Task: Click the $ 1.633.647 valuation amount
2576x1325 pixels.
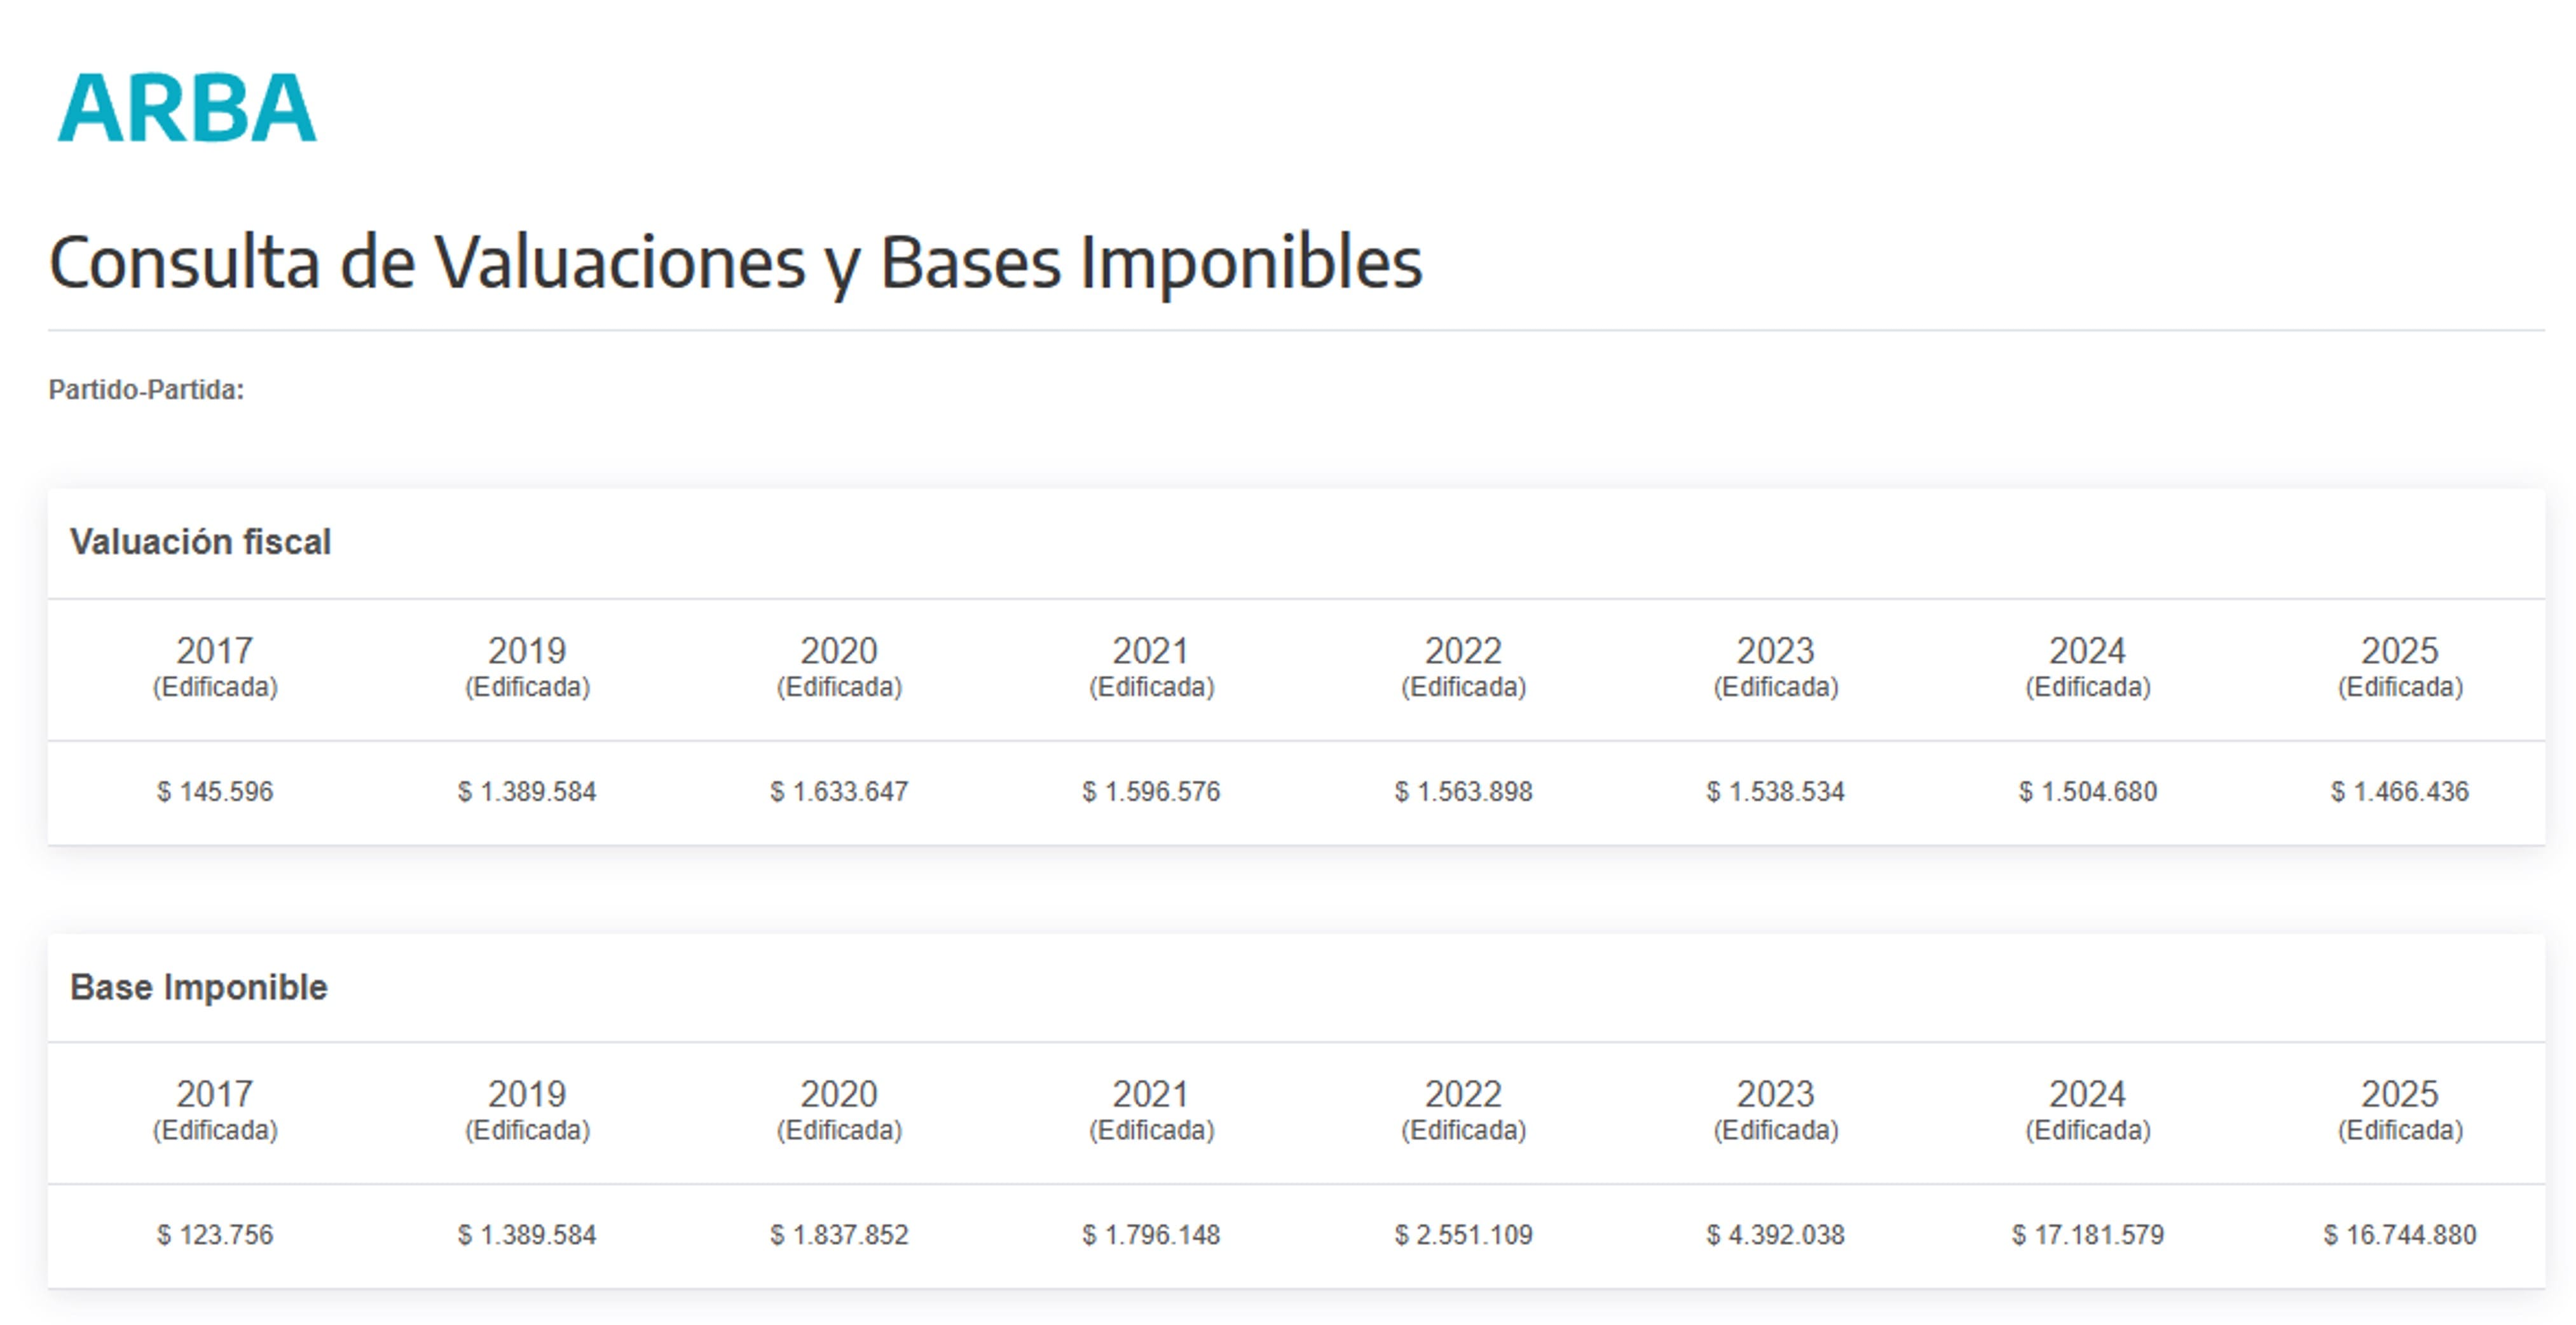Action: click(x=839, y=791)
